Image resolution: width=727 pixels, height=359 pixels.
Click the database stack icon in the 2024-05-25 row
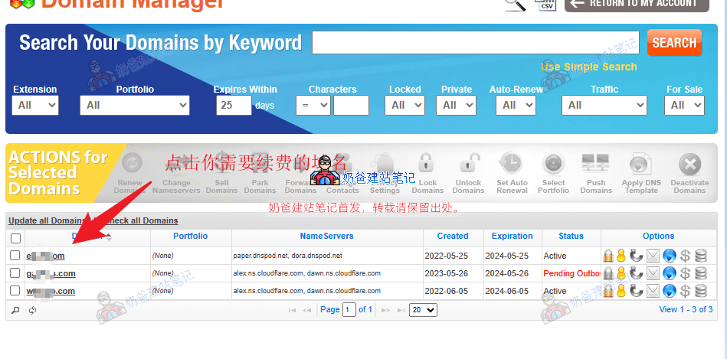coord(701,256)
